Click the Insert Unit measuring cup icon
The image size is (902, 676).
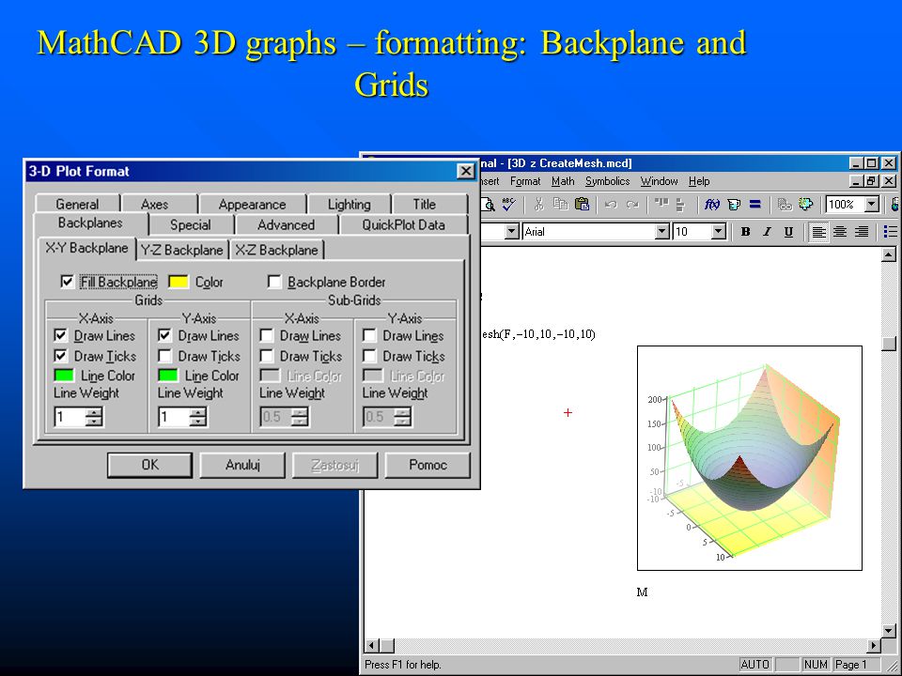(734, 204)
